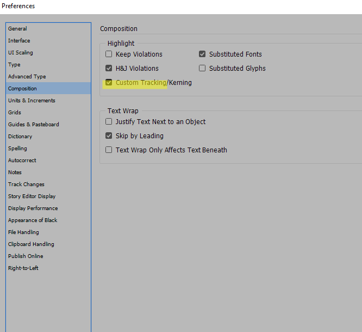This screenshot has width=362, height=332.
Task: Go to the Type preferences section
Action: 14,65
